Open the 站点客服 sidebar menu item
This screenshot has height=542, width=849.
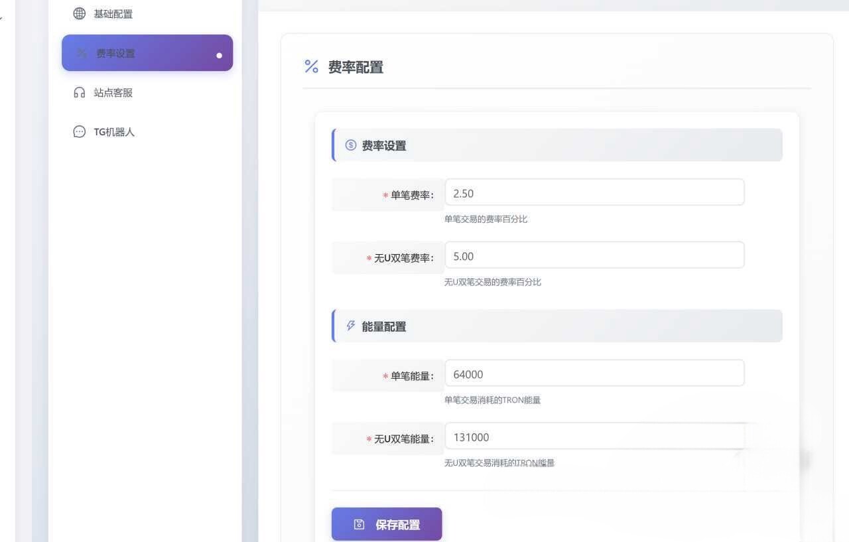tap(147, 93)
